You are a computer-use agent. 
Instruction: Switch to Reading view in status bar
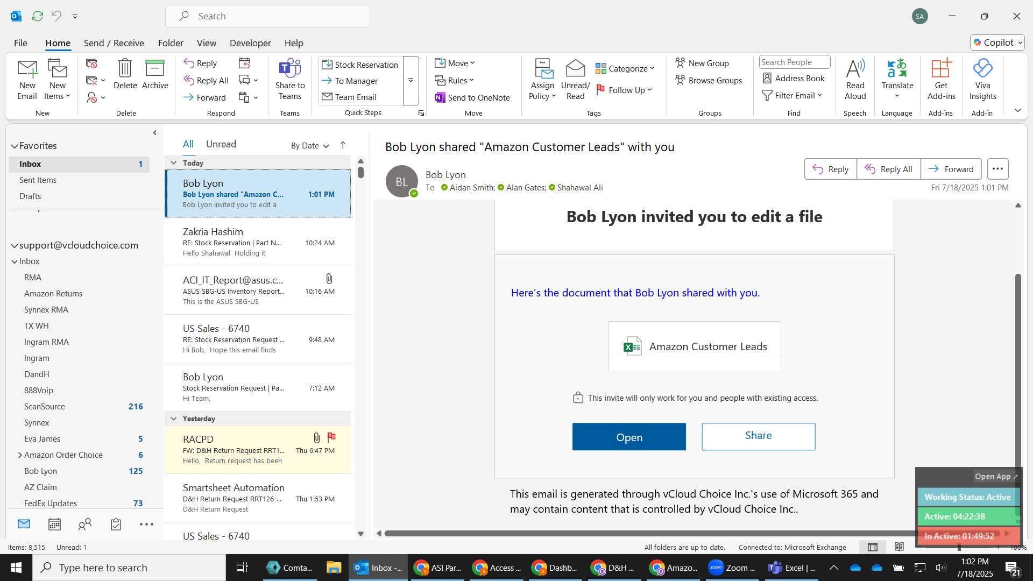click(x=899, y=547)
